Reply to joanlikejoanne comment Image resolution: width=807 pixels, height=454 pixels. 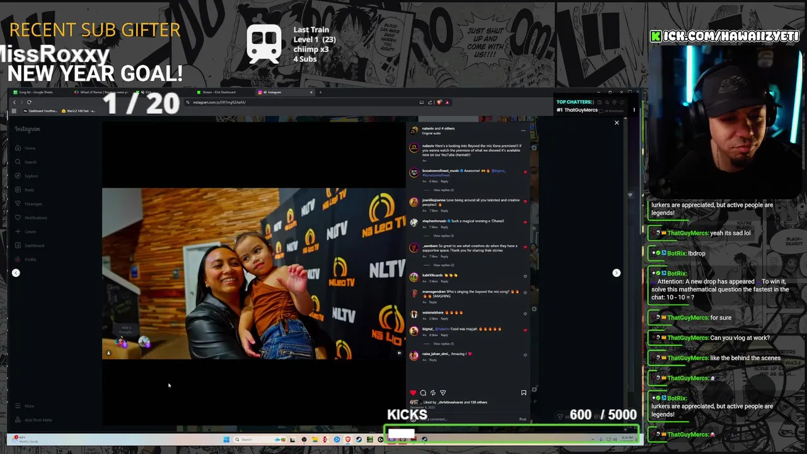point(444,211)
